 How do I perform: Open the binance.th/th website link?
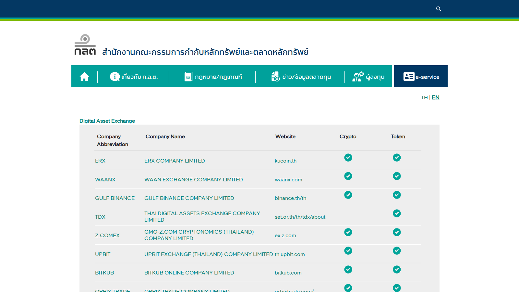click(x=290, y=198)
